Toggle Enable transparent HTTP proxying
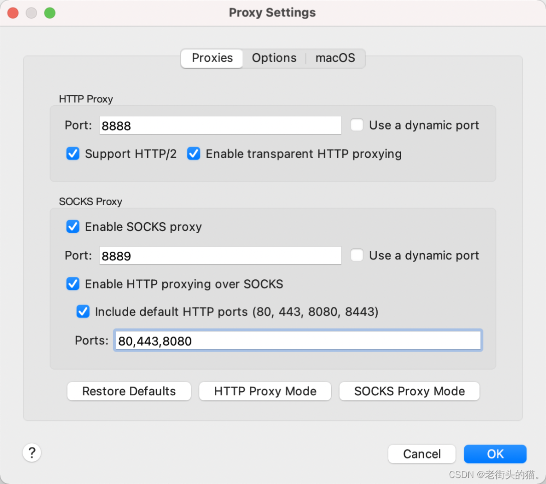546x484 pixels. 194,153
